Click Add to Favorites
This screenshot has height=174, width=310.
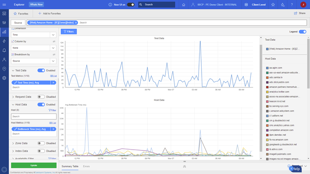click(x=49, y=14)
